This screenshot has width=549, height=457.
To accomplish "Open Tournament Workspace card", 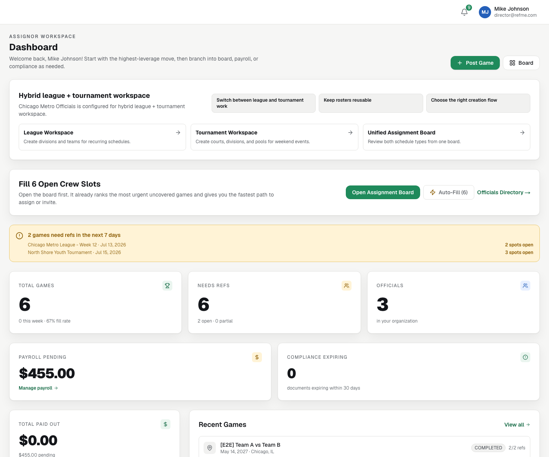I will [274, 137].
